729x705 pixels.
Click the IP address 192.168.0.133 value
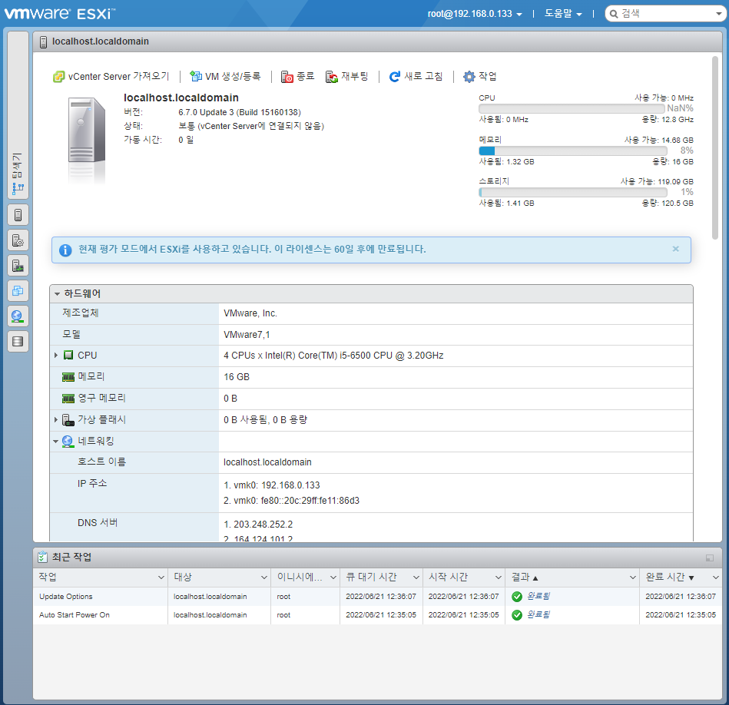coord(290,485)
